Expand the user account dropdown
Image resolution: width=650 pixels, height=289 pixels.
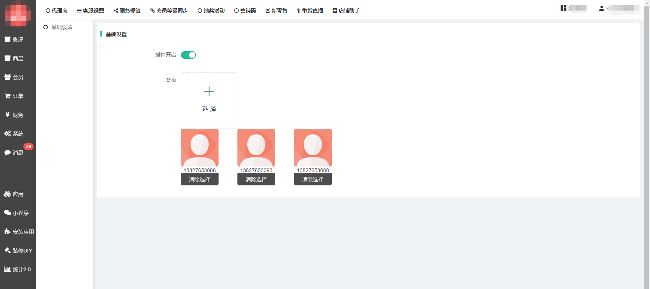(x=619, y=8)
